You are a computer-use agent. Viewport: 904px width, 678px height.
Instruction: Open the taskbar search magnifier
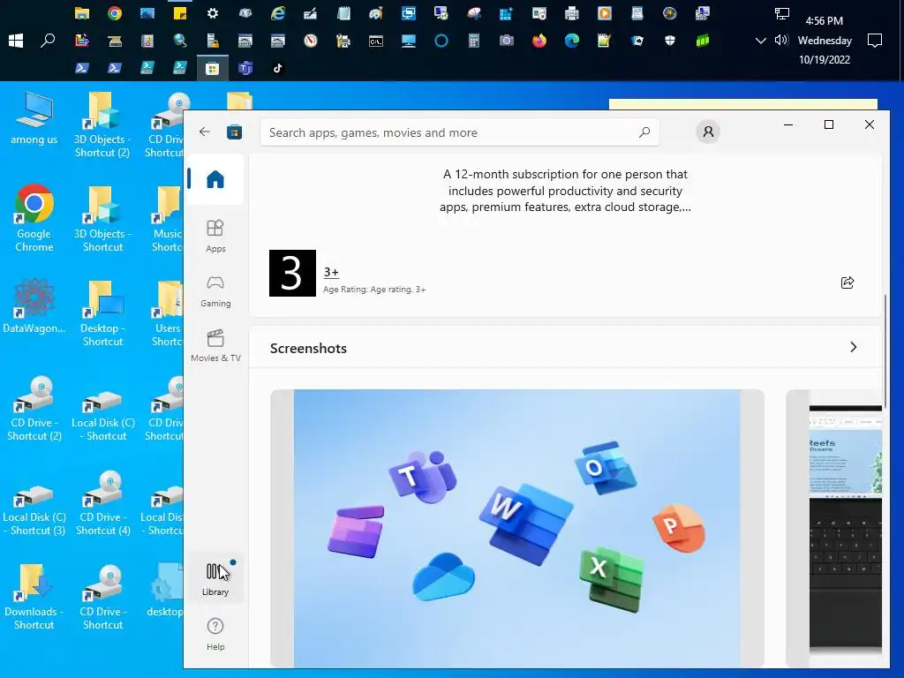48,41
